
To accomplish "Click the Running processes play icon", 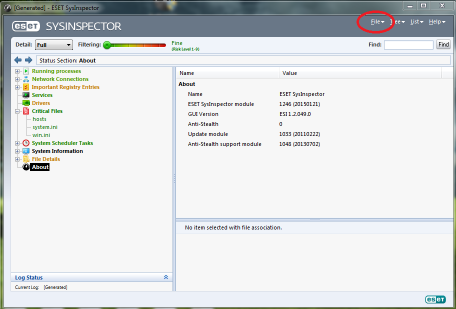I will coord(26,71).
